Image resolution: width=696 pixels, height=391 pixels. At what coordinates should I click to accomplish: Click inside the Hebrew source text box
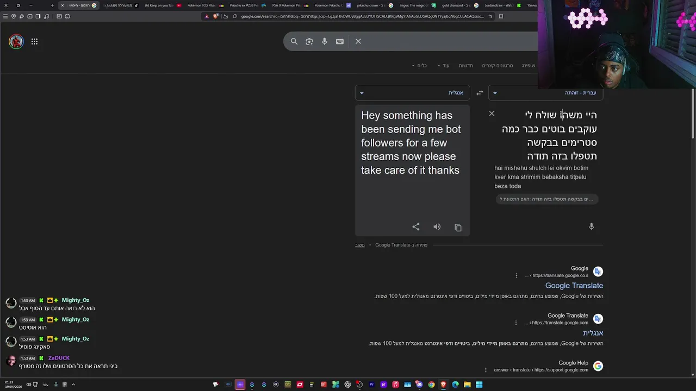point(549,136)
